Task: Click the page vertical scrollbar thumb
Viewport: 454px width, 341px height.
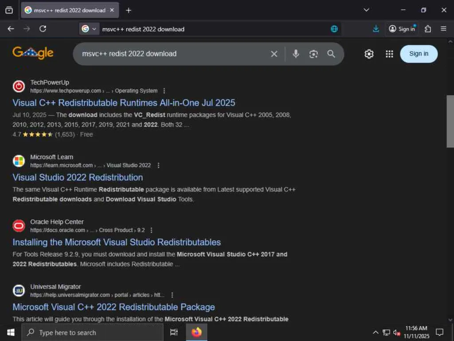Action: point(450,121)
